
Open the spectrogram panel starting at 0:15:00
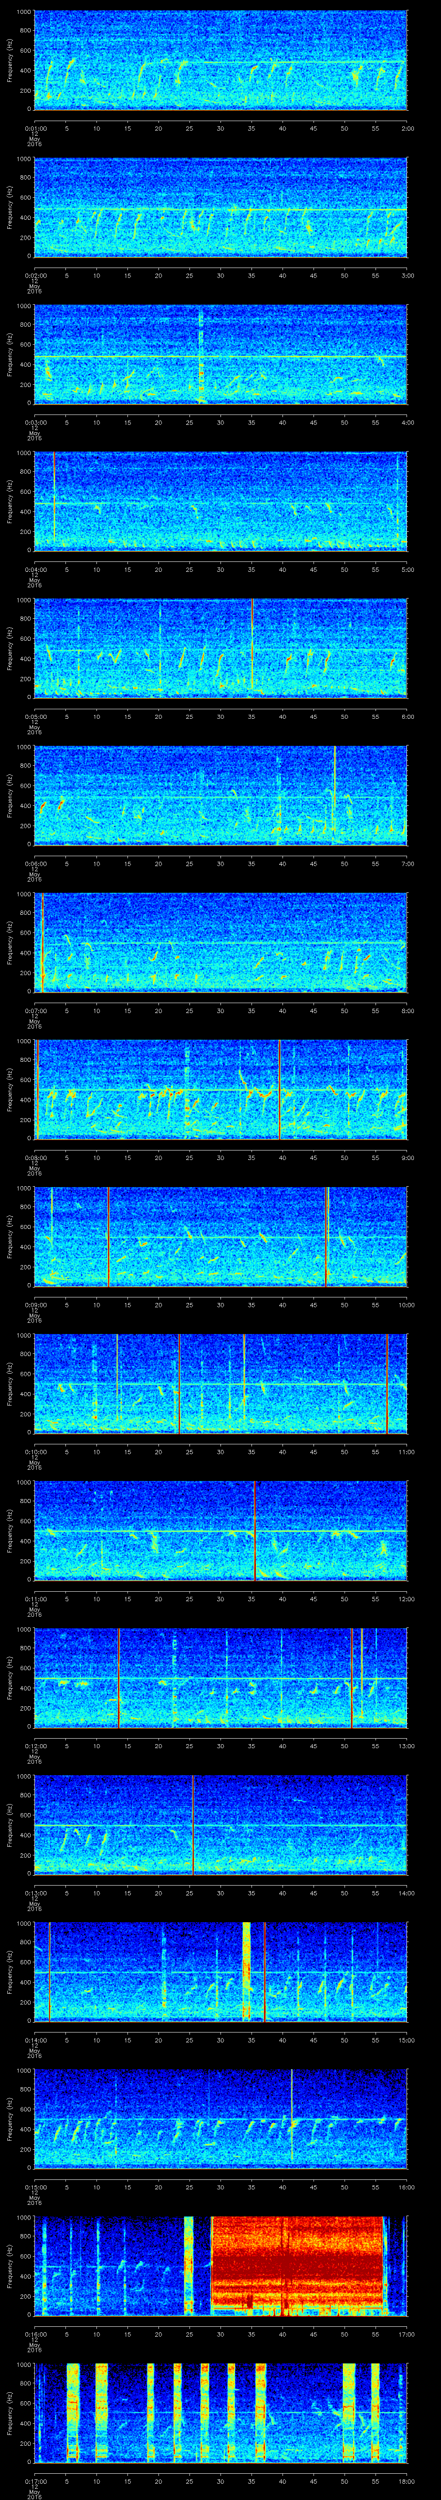[221, 2119]
